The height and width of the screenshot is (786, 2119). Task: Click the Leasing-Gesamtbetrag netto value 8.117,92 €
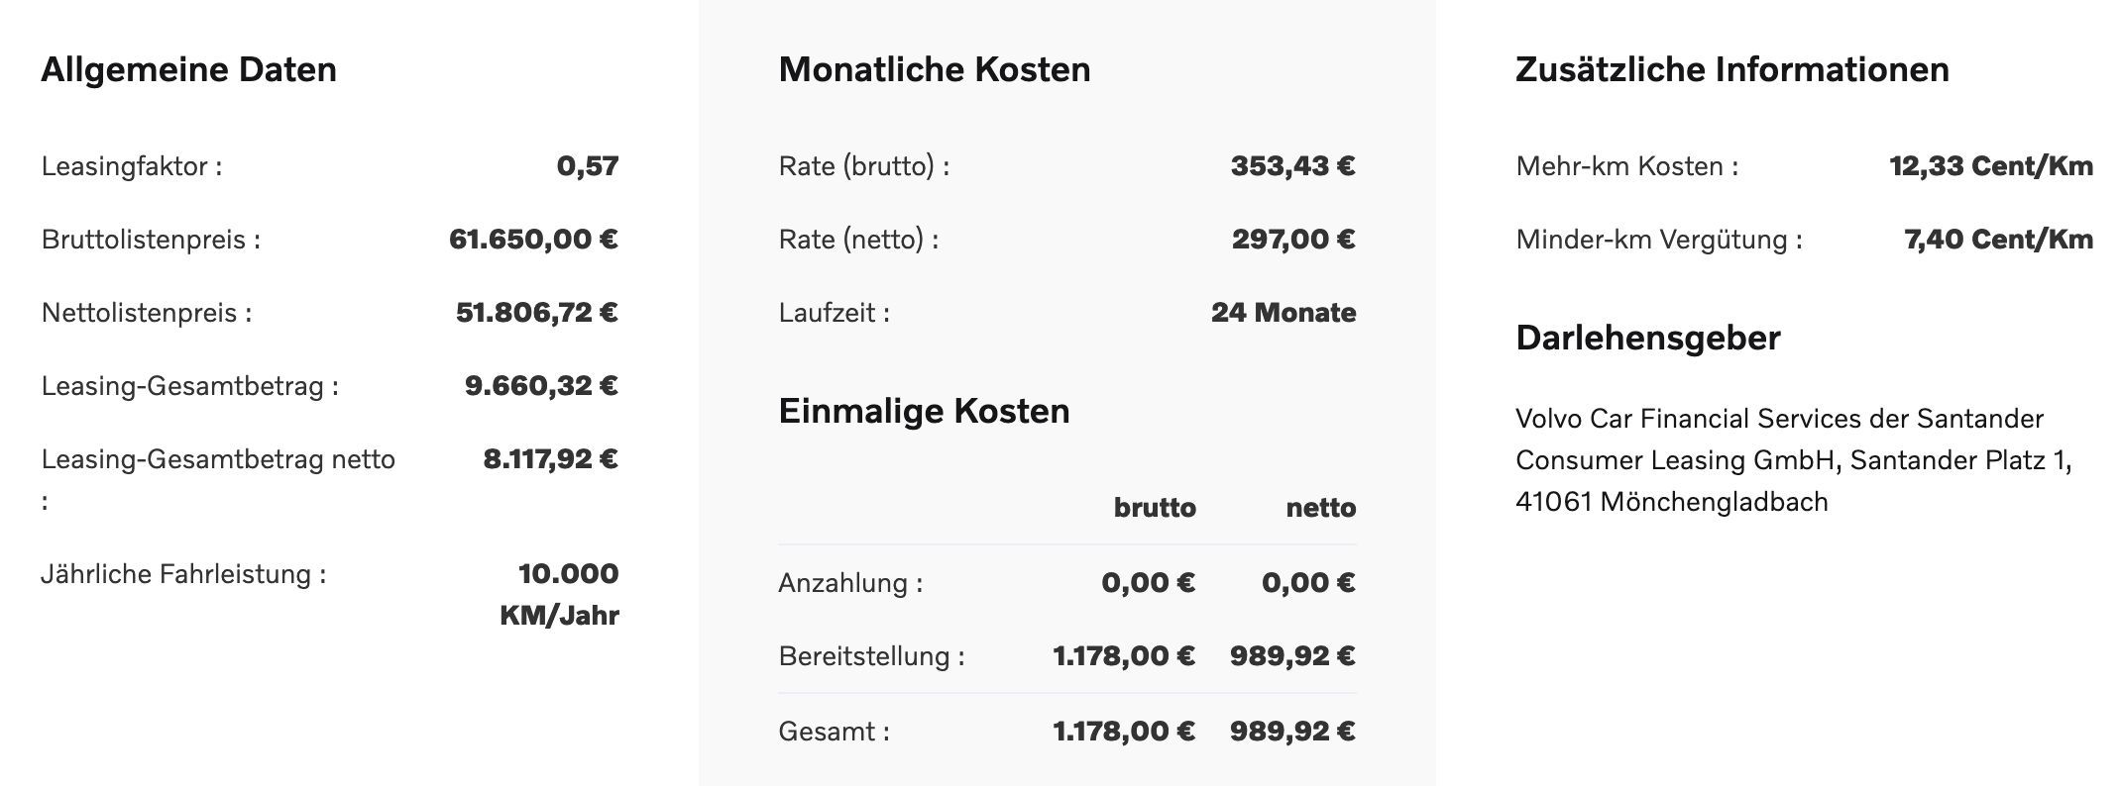(x=550, y=459)
